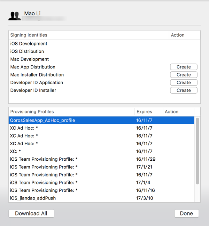This screenshot has width=209, height=226.
Task: Click the provisioning profiles list scrollbar
Action: click(x=198, y=151)
